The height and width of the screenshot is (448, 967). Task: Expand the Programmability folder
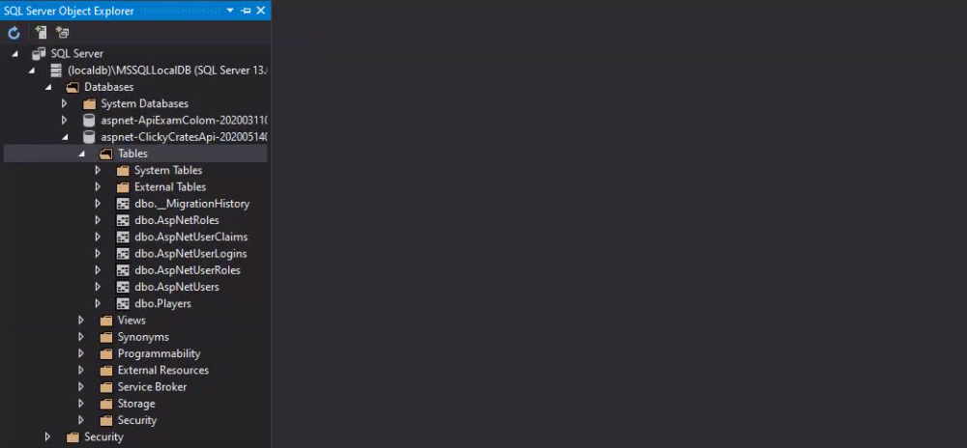pos(81,353)
